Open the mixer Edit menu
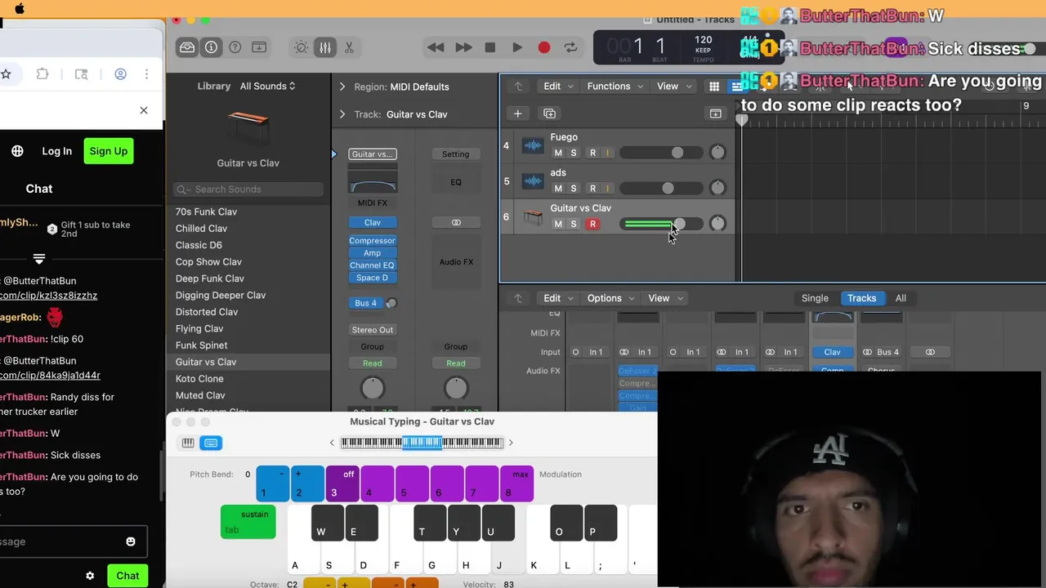 558,298
